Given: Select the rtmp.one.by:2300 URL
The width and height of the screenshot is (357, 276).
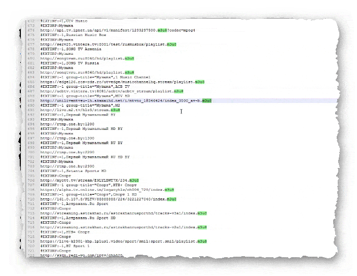Looking at the screenshot, I should click(67, 166).
